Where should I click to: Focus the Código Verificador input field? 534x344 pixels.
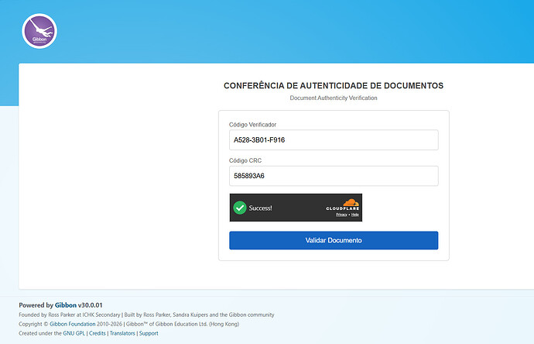pos(334,139)
